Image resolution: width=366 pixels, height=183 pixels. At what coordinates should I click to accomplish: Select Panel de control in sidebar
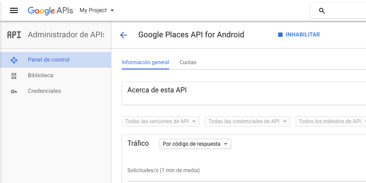pos(56,60)
